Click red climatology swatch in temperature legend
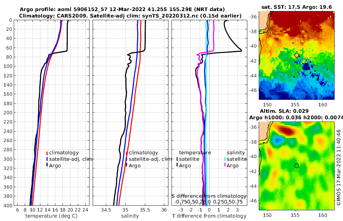 pyautogui.click(x=47, y=153)
